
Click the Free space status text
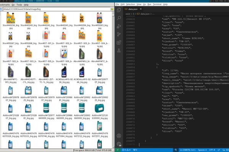click(93, 150)
